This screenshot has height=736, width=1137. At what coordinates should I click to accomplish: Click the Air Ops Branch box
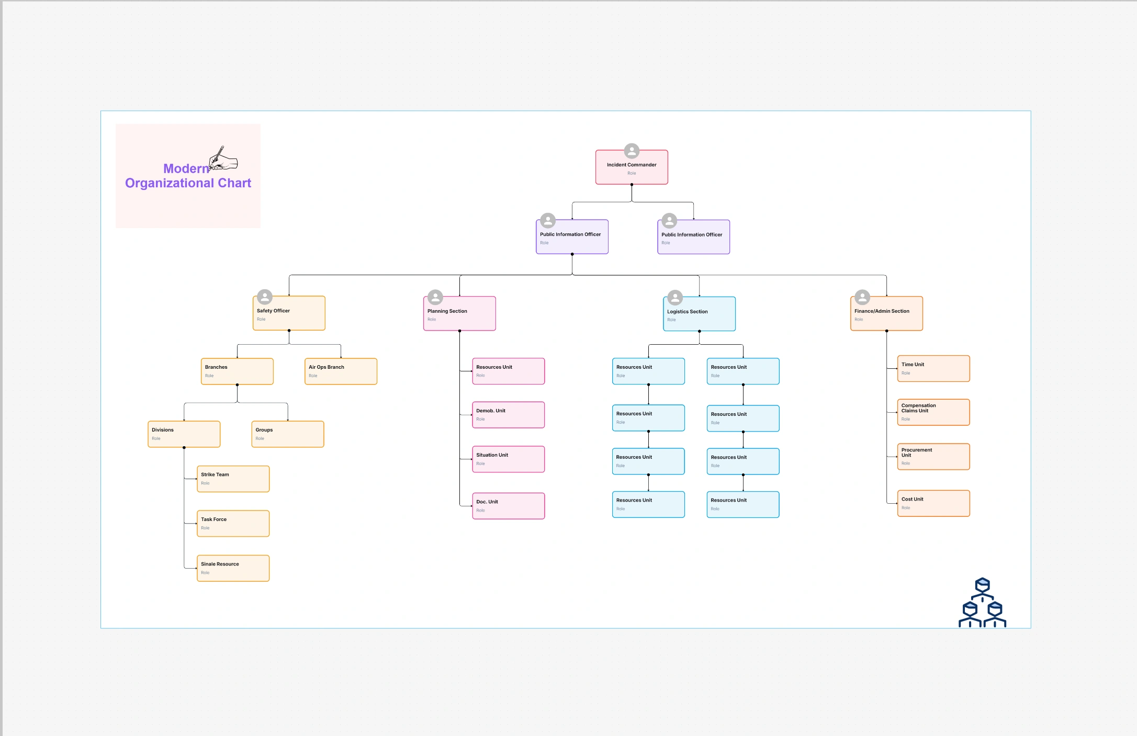coord(341,371)
